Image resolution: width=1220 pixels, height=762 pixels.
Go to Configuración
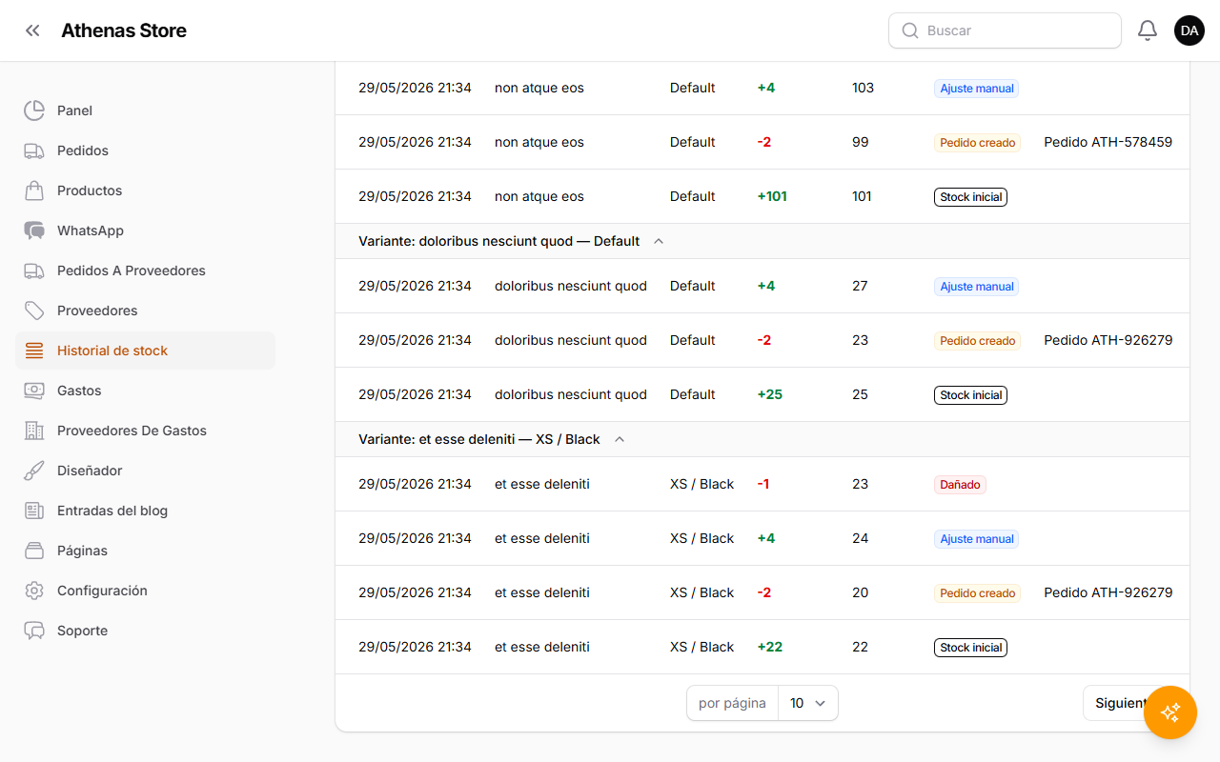145,591
